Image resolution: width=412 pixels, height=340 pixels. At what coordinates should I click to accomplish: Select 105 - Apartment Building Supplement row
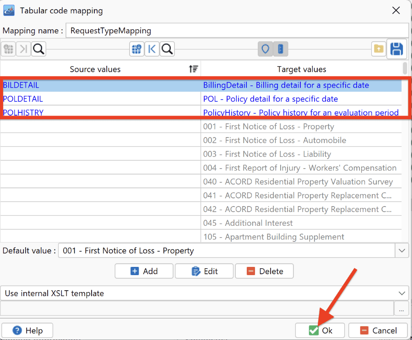point(301,237)
